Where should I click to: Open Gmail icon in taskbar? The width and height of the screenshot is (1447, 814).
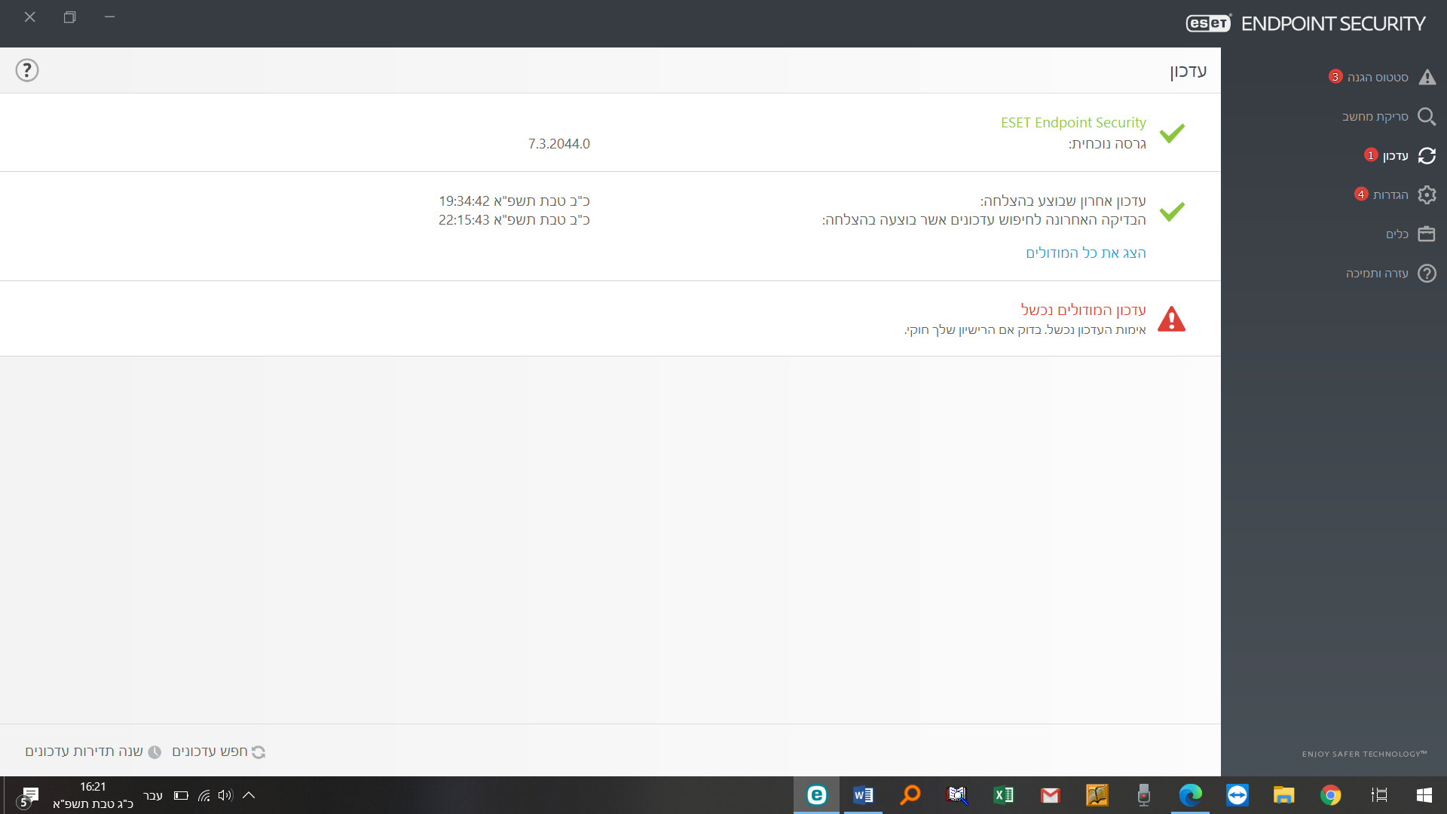[x=1050, y=795]
